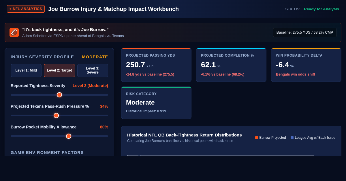Click the 250.7 YDS projected value
346x181 pixels.
140,65
